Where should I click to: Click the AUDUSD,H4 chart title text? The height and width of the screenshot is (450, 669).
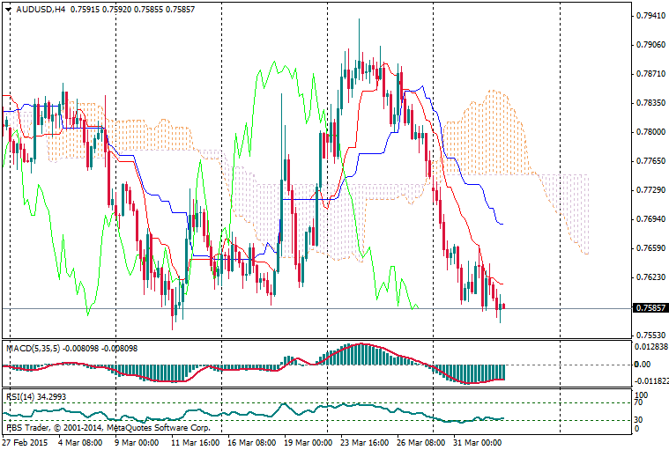point(41,9)
